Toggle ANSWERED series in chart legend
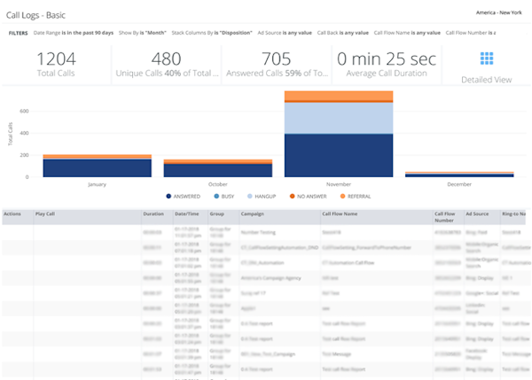Viewport: 532px width, 380px height. pyautogui.click(x=184, y=196)
